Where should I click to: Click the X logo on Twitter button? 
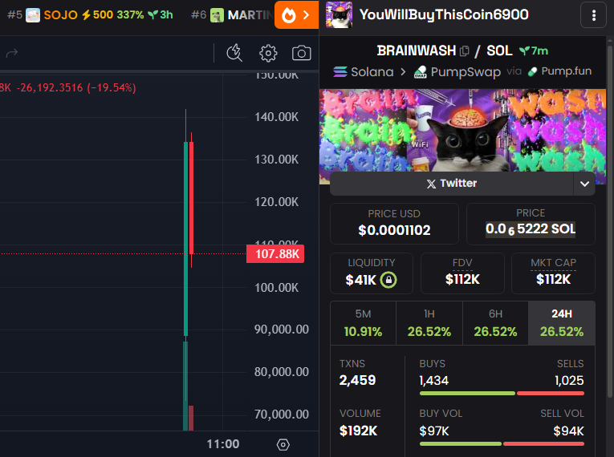[431, 184]
